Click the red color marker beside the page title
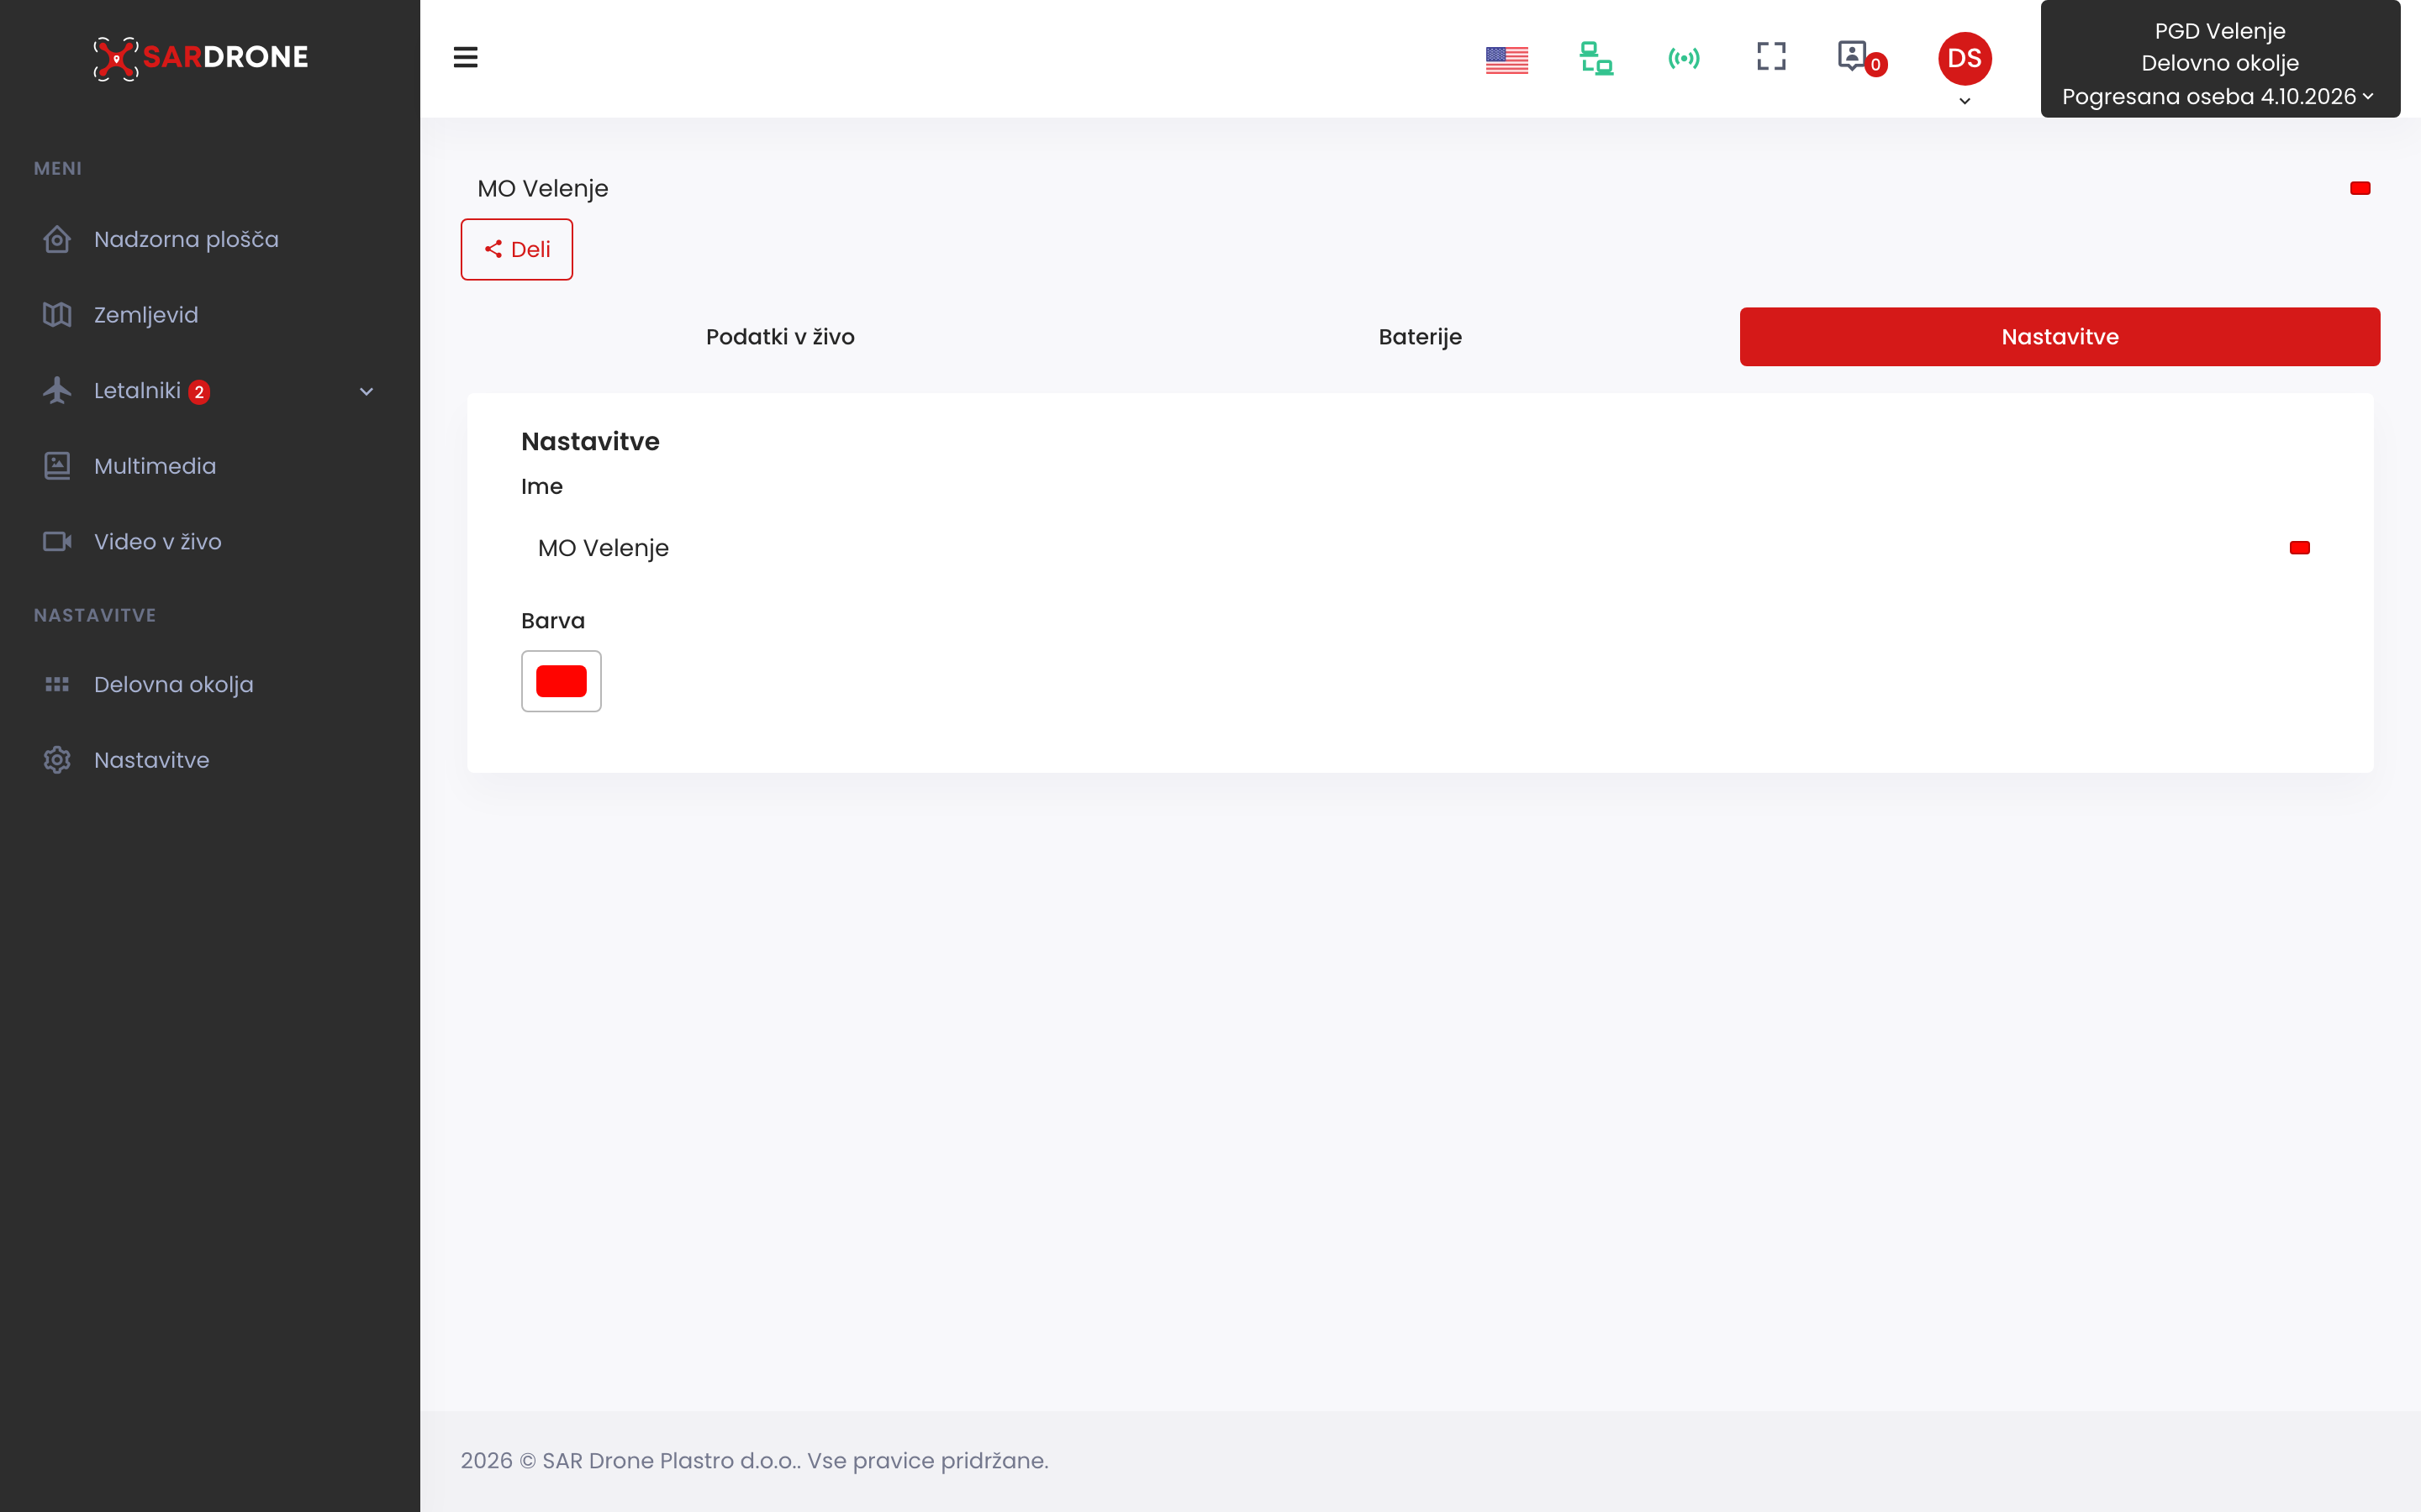 point(2360,188)
